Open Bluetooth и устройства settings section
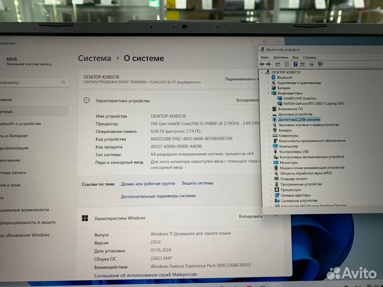This screenshot has width=383, height=287. coord(20,124)
